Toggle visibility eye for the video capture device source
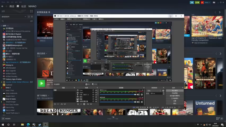The height and width of the screenshot is (127, 226). click(93, 101)
